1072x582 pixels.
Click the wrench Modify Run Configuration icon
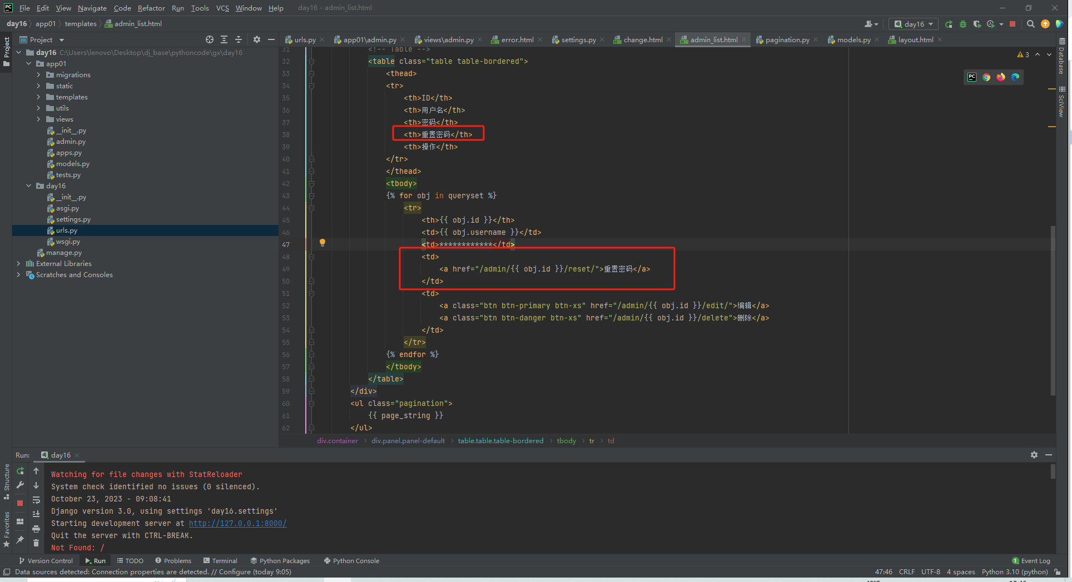(x=21, y=485)
